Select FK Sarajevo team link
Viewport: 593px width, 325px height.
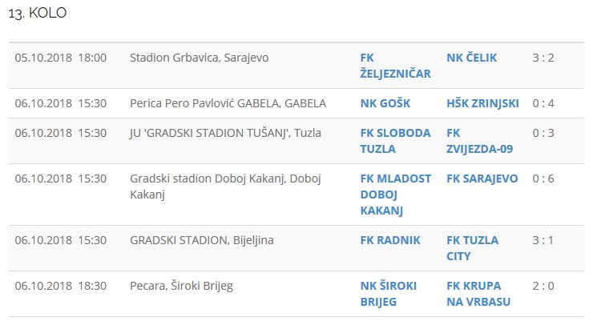(482, 179)
